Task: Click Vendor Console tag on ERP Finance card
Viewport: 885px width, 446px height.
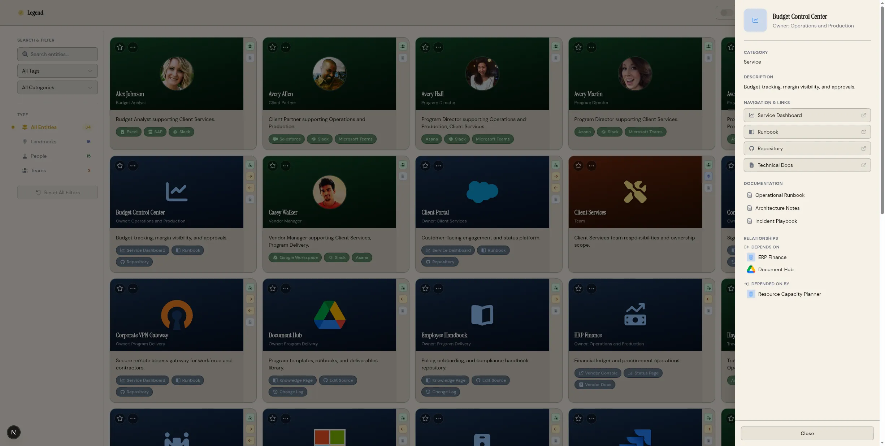Action: point(598,373)
